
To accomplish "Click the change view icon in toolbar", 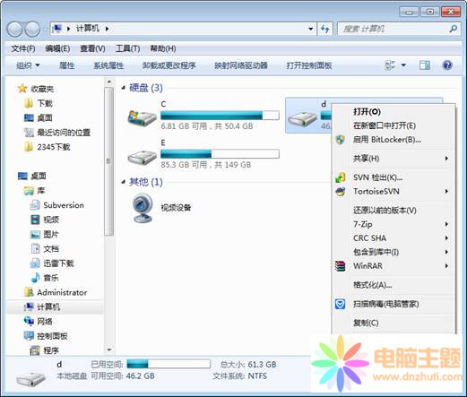I will [x=390, y=65].
